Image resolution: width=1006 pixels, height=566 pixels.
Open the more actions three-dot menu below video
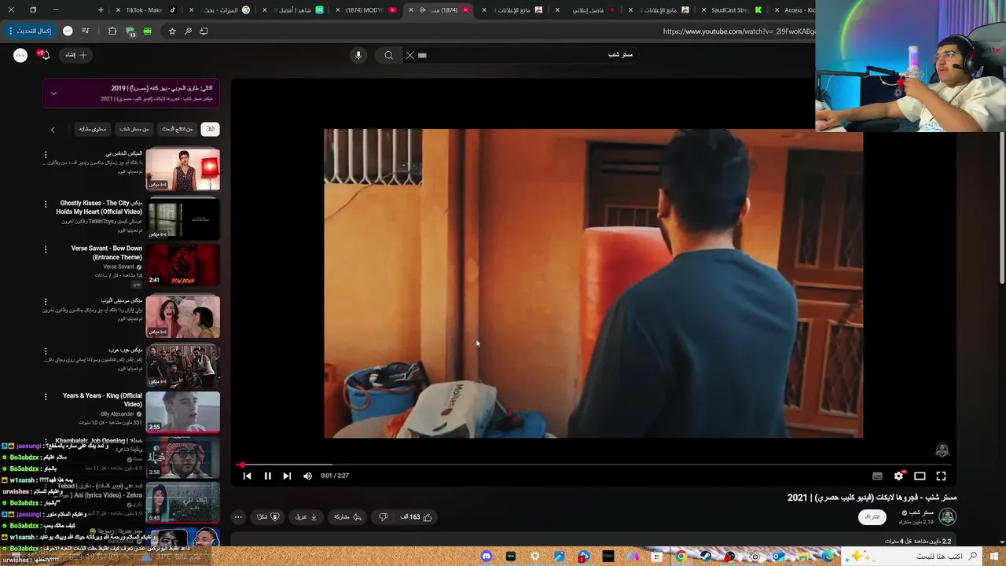pos(238,516)
